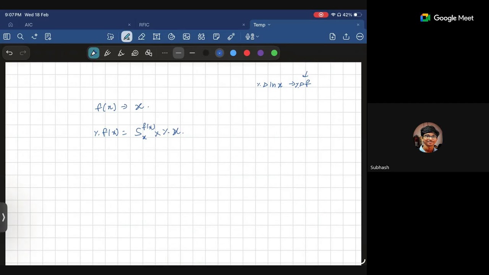Select the eraser tool
The height and width of the screenshot is (275, 489).
pos(142,37)
